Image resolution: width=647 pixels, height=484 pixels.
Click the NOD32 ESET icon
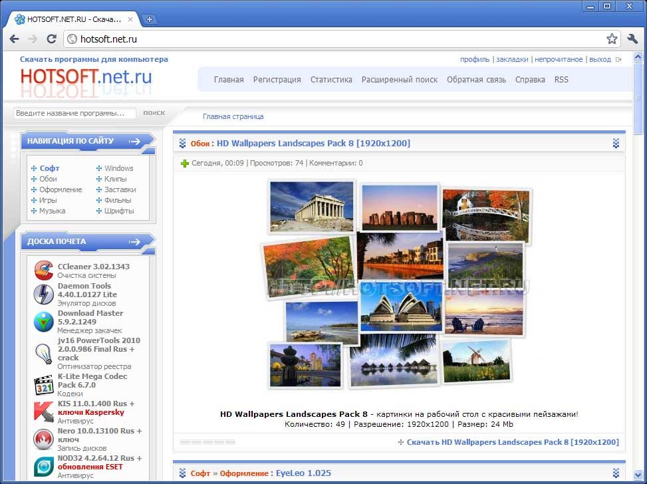click(44, 467)
